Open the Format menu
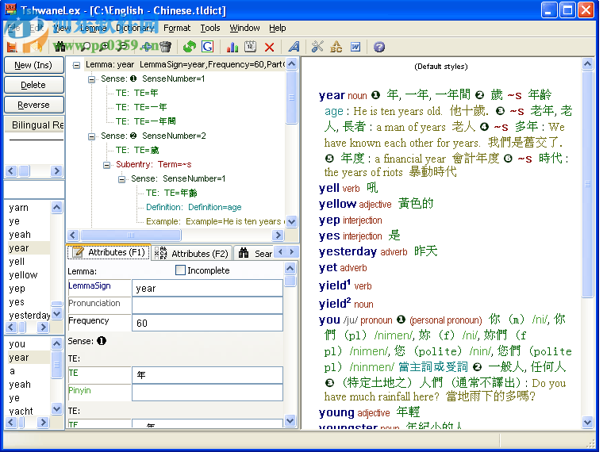Viewport: 607px width, 452px height. tap(177, 28)
